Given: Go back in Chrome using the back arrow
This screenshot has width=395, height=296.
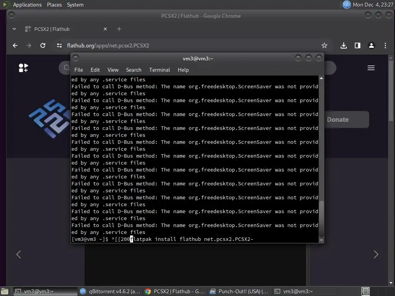Looking at the screenshot, I should pos(15,45).
